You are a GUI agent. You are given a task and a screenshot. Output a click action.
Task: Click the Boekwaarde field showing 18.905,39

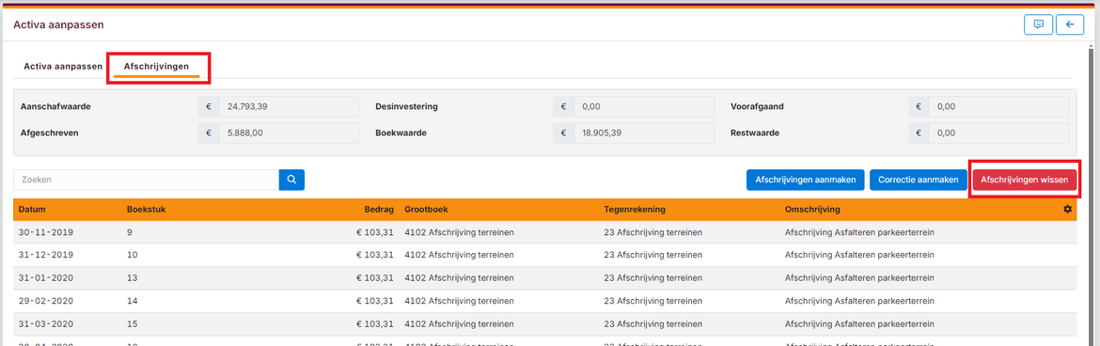tap(643, 133)
